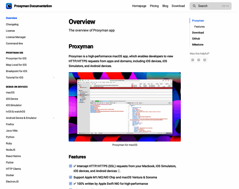
Task: Open Breakpoint for iOS page
Action: tap(17, 71)
